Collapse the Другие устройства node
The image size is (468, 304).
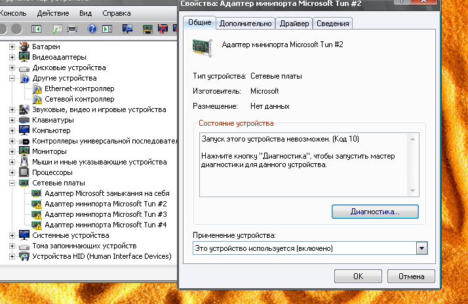(x=12, y=79)
